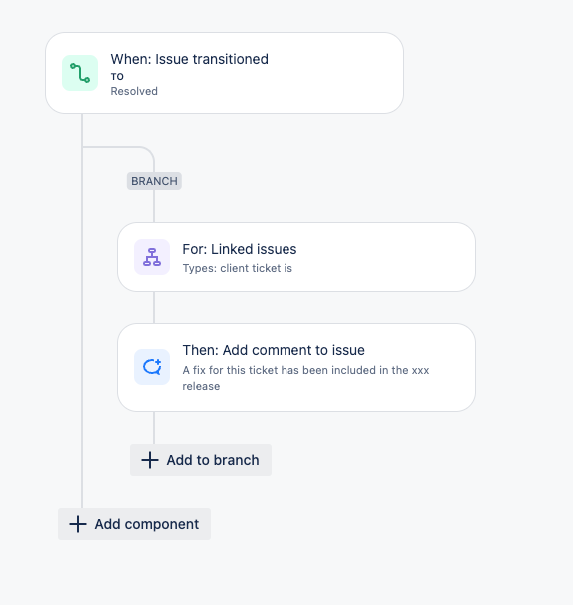Select the BRANCH label tag
Image resolution: width=573 pixels, height=605 pixels.
[154, 181]
